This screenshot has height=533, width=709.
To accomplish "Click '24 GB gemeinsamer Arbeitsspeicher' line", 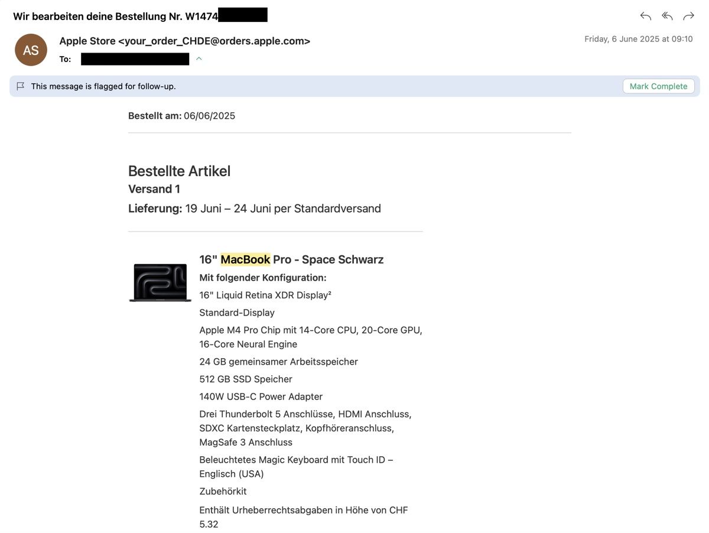I will (278, 362).
